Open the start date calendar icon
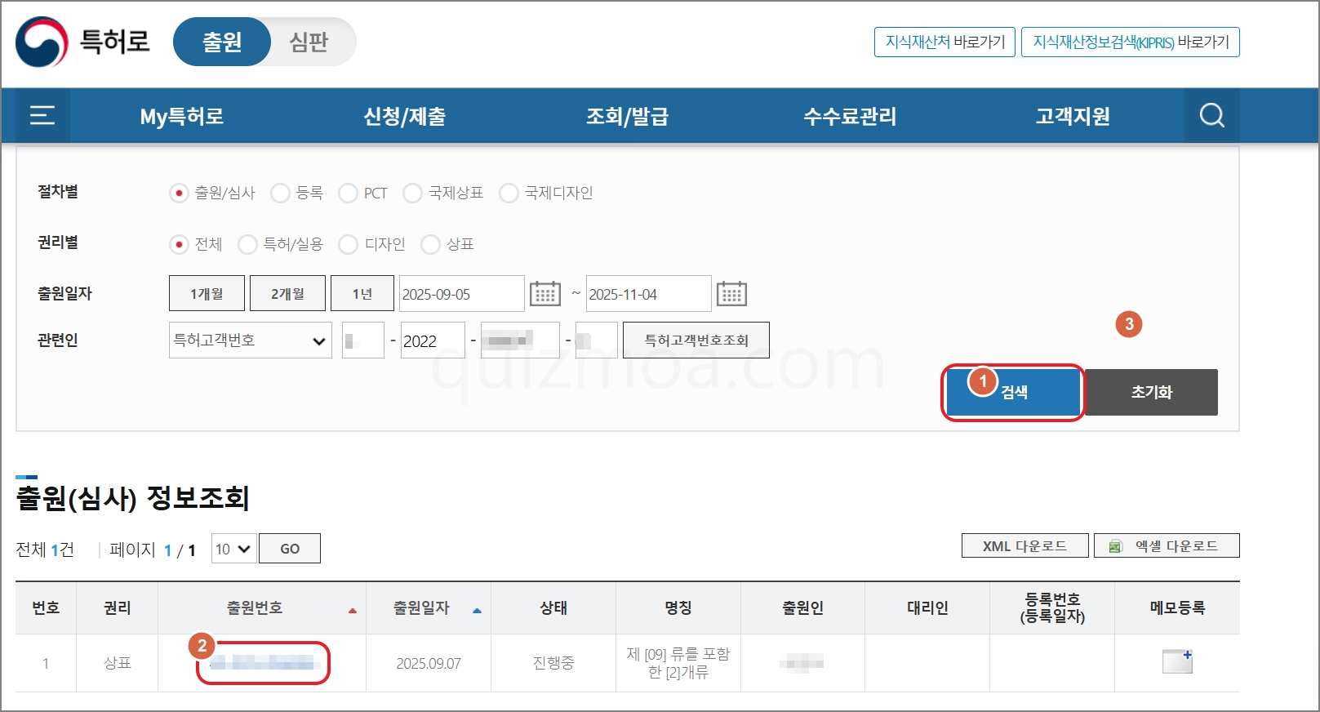 point(545,293)
